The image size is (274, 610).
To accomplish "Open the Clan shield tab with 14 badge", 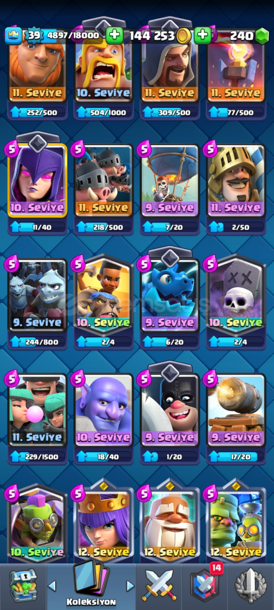I will (204, 585).
